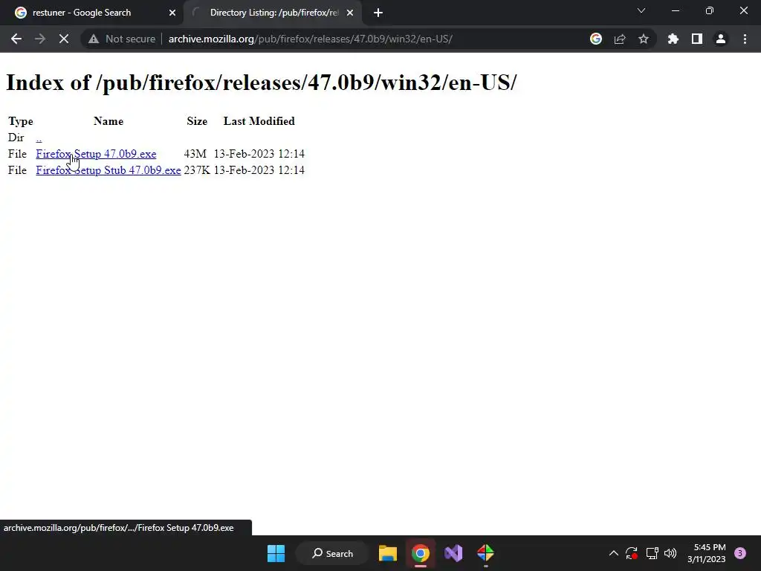Click the Index of page heading

[262, 83]
